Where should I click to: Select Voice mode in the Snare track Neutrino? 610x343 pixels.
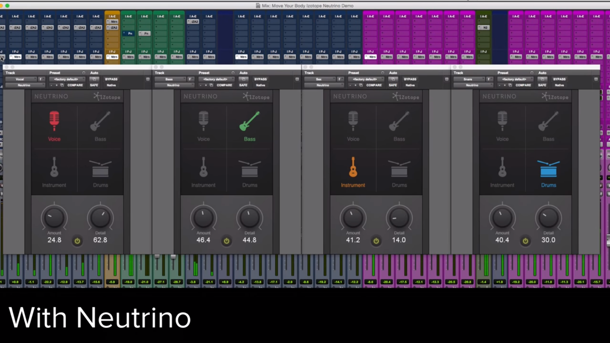502,126
